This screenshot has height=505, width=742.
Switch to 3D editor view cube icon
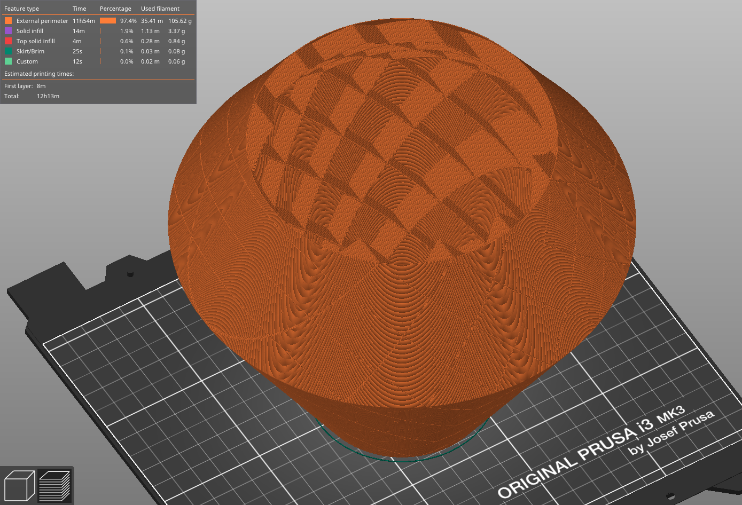tap(19, 486)
